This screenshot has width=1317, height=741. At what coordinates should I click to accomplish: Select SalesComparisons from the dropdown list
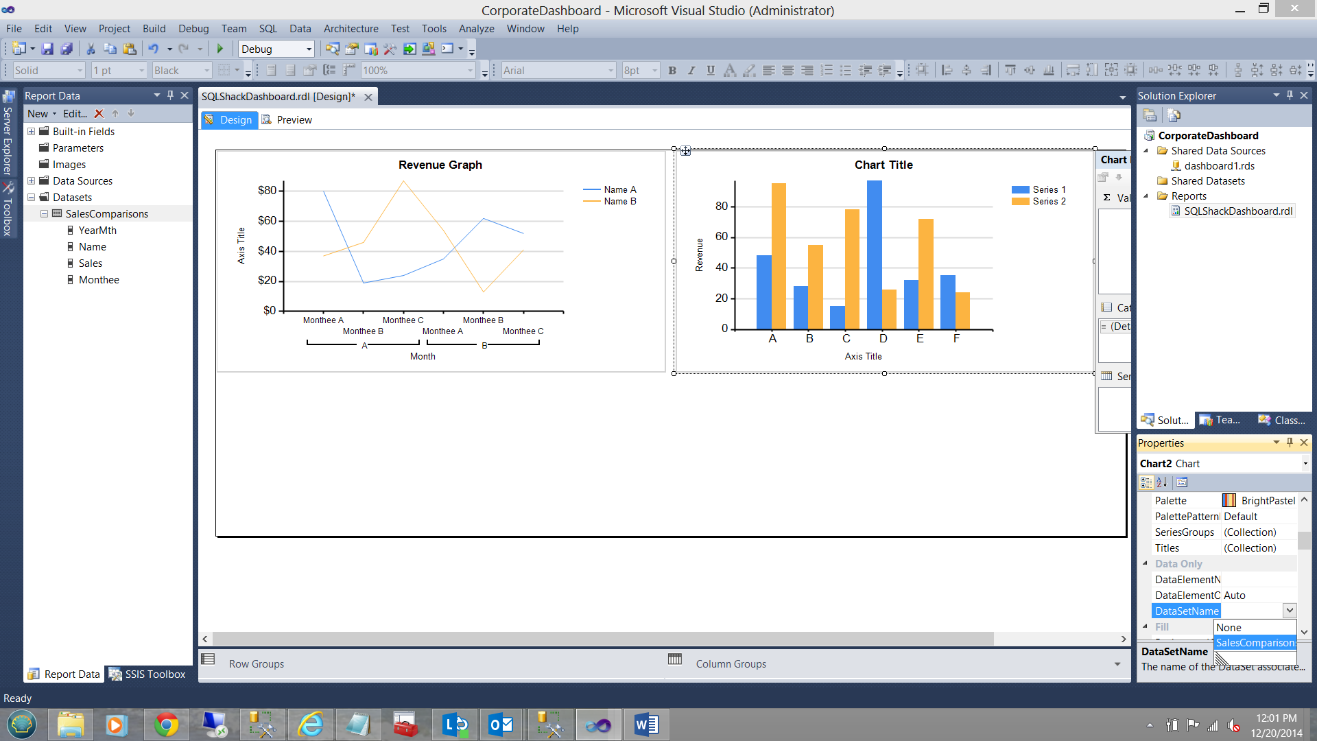click(1255, 643)
